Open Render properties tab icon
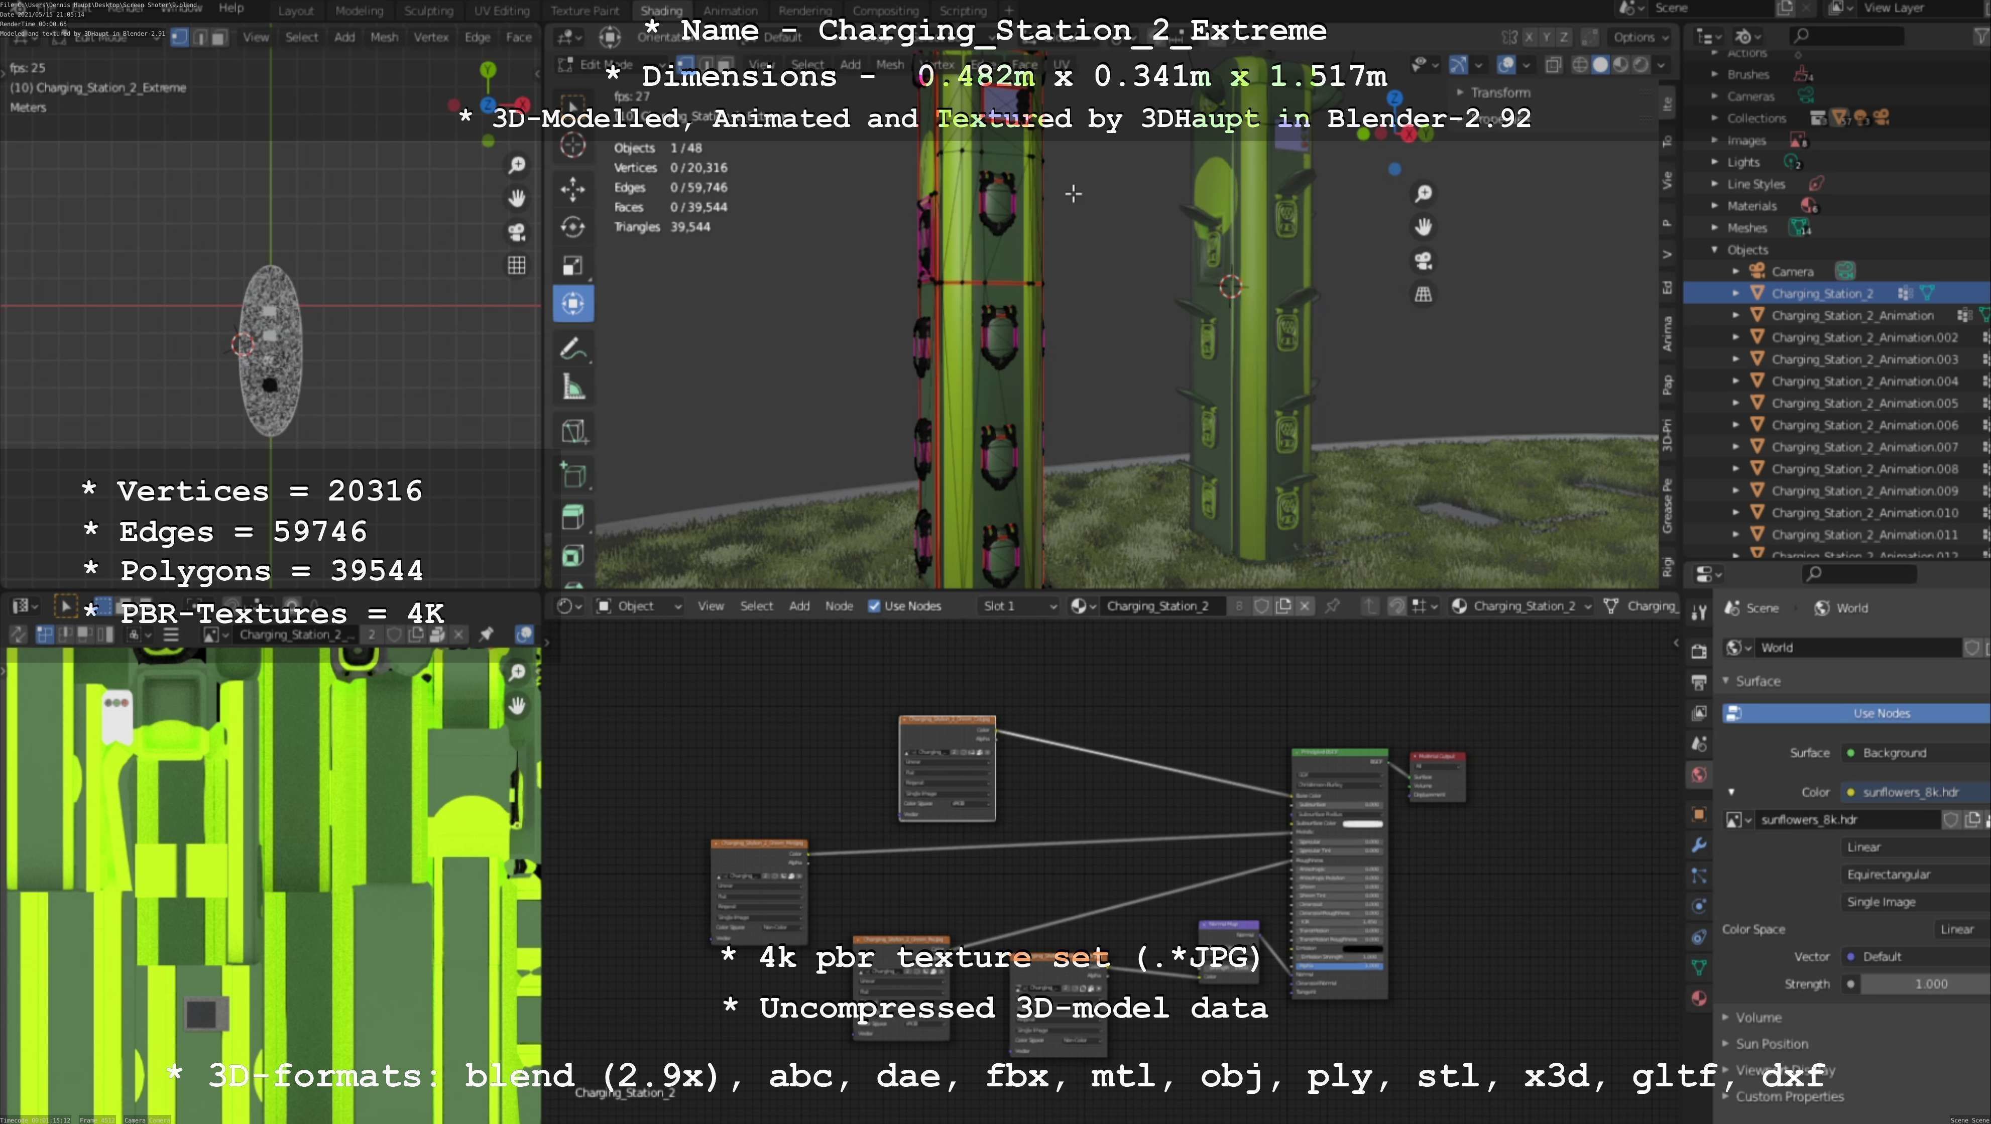The height and width of the screenshot is (1124, 1991). pos(1698,651)
